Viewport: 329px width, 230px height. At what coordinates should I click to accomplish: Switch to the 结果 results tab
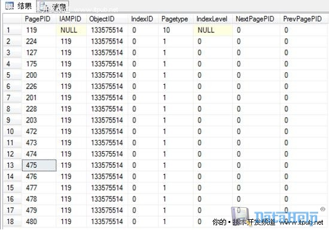(19, 6)
